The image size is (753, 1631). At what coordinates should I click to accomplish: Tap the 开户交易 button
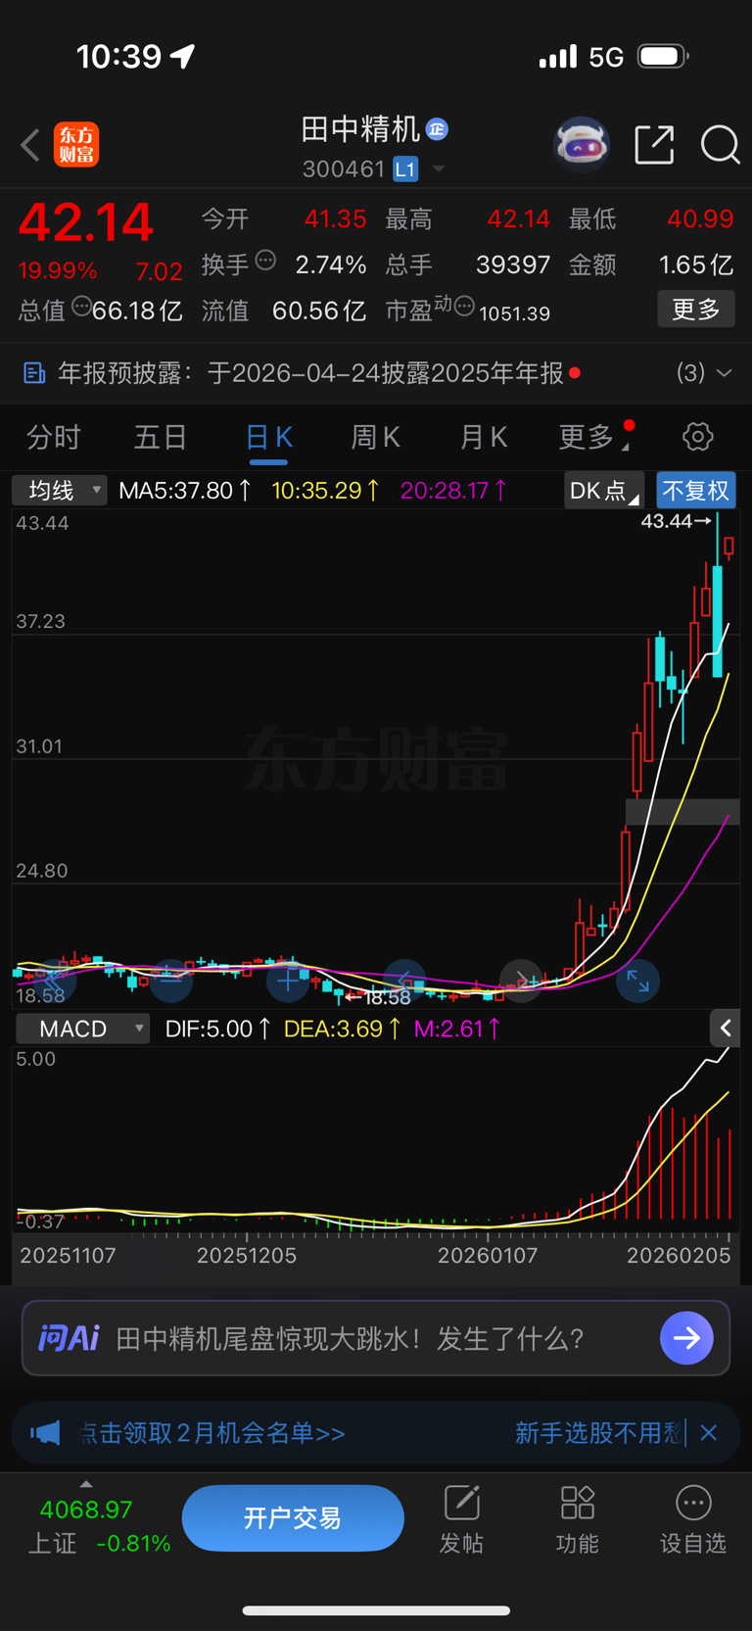(x=293, y=1518)
